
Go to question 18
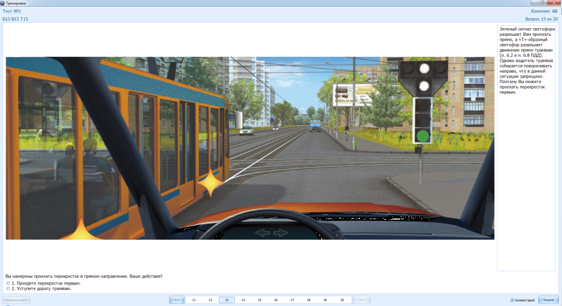(x=309, y=300)
